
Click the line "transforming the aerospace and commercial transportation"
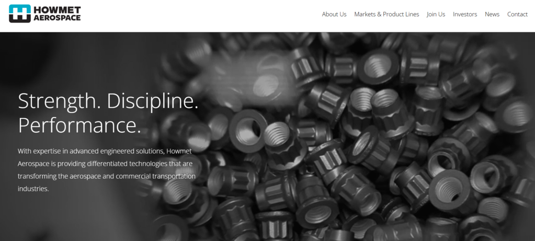point(107,176)
